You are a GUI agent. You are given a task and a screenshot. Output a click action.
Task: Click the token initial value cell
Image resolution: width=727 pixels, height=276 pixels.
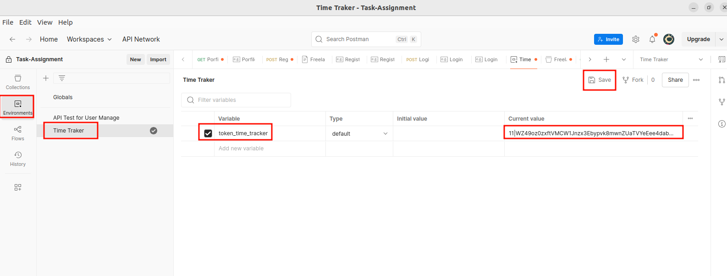click(448, 133)
